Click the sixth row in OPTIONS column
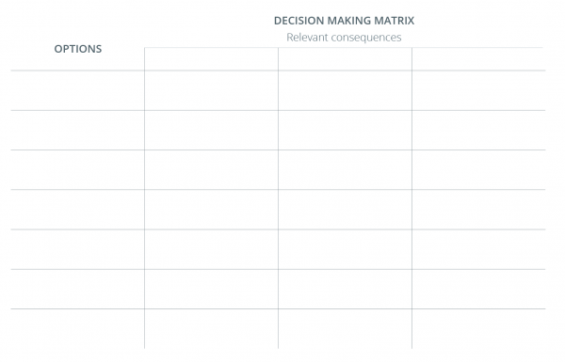The image size is (565, 362). tap(77, 289)
